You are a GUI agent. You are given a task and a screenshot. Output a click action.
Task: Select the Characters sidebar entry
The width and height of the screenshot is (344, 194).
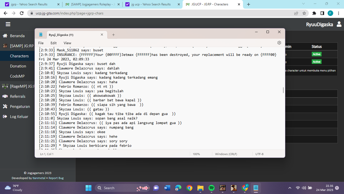pyautogui.click(x=19, y=56)
